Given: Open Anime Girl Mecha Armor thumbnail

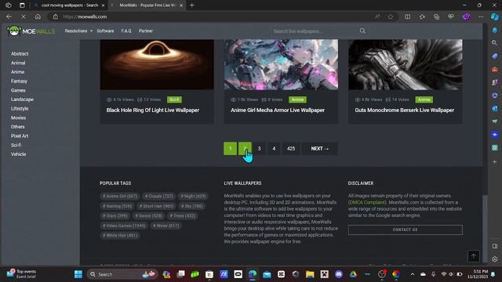Looking at the screenshot, I should click(x=281, y=64).
